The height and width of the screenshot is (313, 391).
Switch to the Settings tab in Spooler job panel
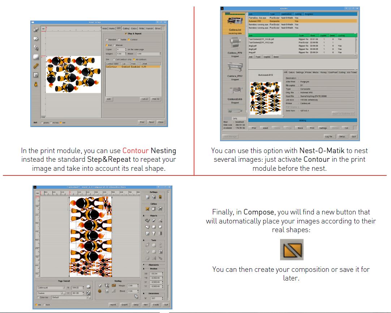[300, 72]
